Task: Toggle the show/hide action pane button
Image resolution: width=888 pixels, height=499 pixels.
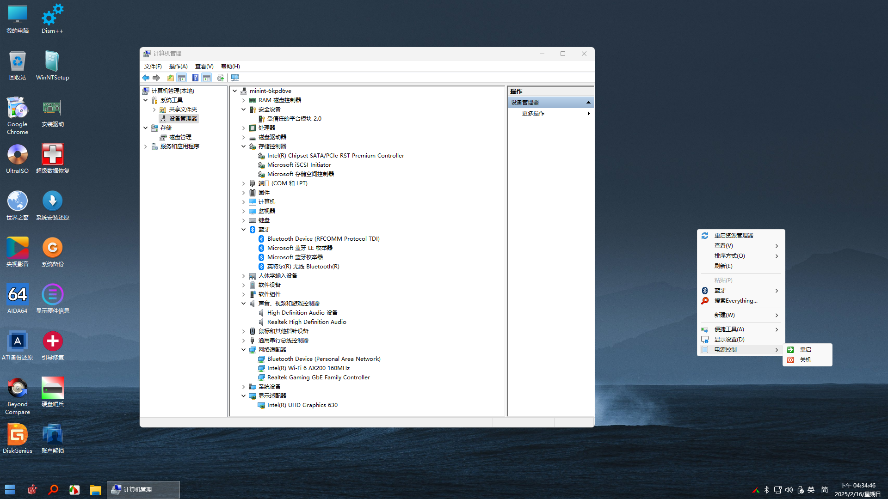Action: [x=207, y=78]
